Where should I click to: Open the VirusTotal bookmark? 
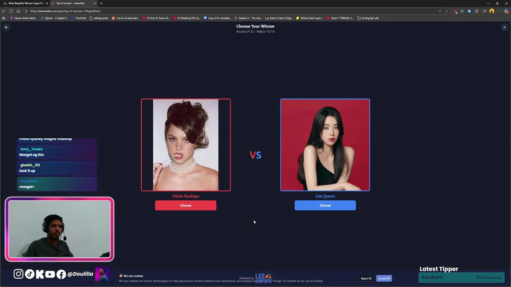(79, 18)
